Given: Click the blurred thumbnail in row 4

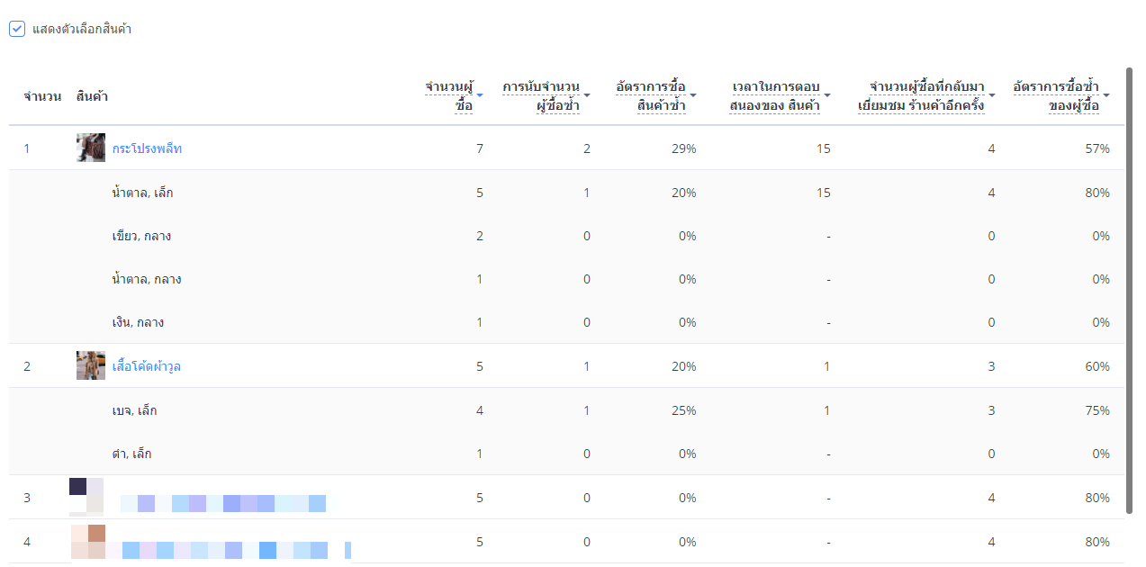Looking at the screenshot, I should (88, 542).
